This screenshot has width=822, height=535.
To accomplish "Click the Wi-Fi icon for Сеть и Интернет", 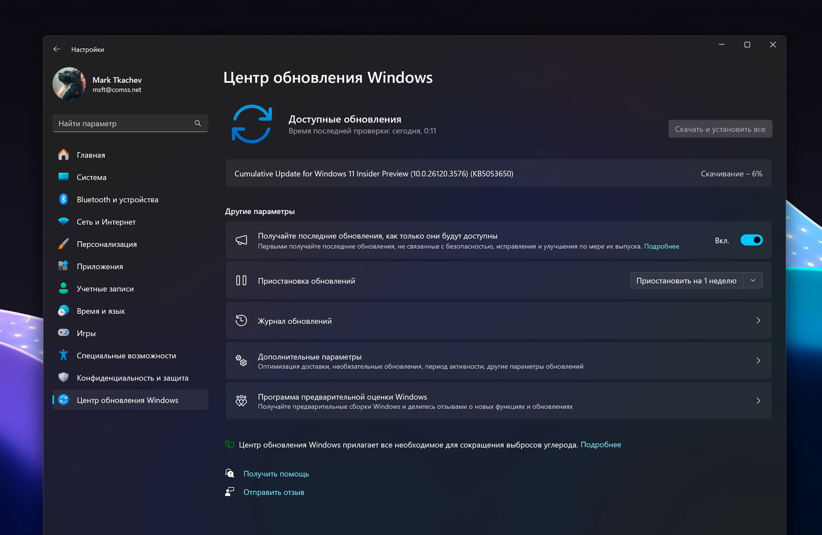I will 64,222.
